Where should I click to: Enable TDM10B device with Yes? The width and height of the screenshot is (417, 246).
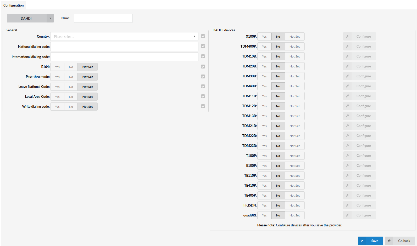tap(264, 56)
